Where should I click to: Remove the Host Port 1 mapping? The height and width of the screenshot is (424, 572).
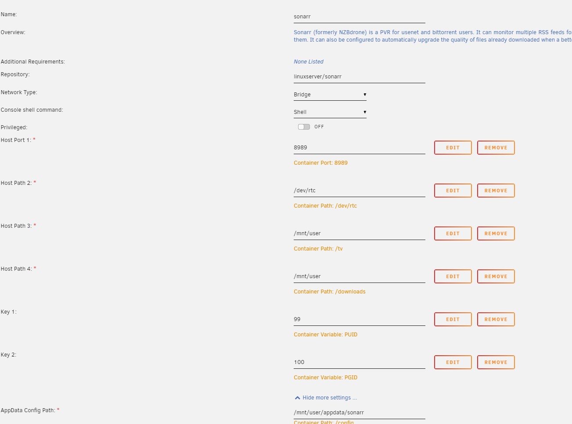pos(496,148)
